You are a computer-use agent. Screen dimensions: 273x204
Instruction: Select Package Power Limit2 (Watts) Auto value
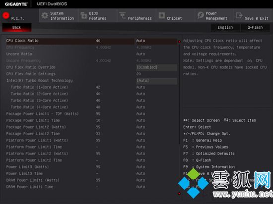pos(140,127)
